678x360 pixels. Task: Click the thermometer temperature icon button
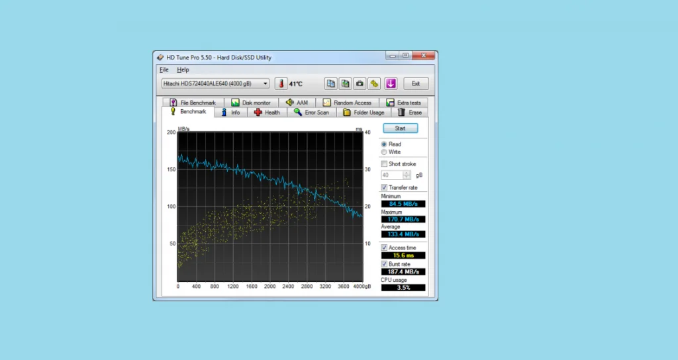point(281,83)
